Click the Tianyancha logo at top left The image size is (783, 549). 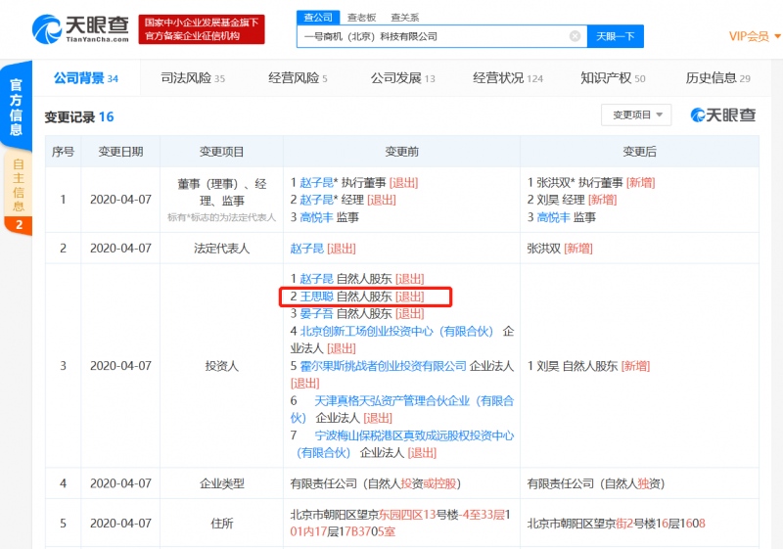click(78, 28)
